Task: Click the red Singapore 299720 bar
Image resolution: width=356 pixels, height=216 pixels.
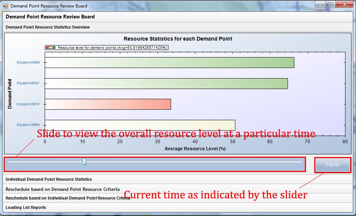Action: point(108,104)
